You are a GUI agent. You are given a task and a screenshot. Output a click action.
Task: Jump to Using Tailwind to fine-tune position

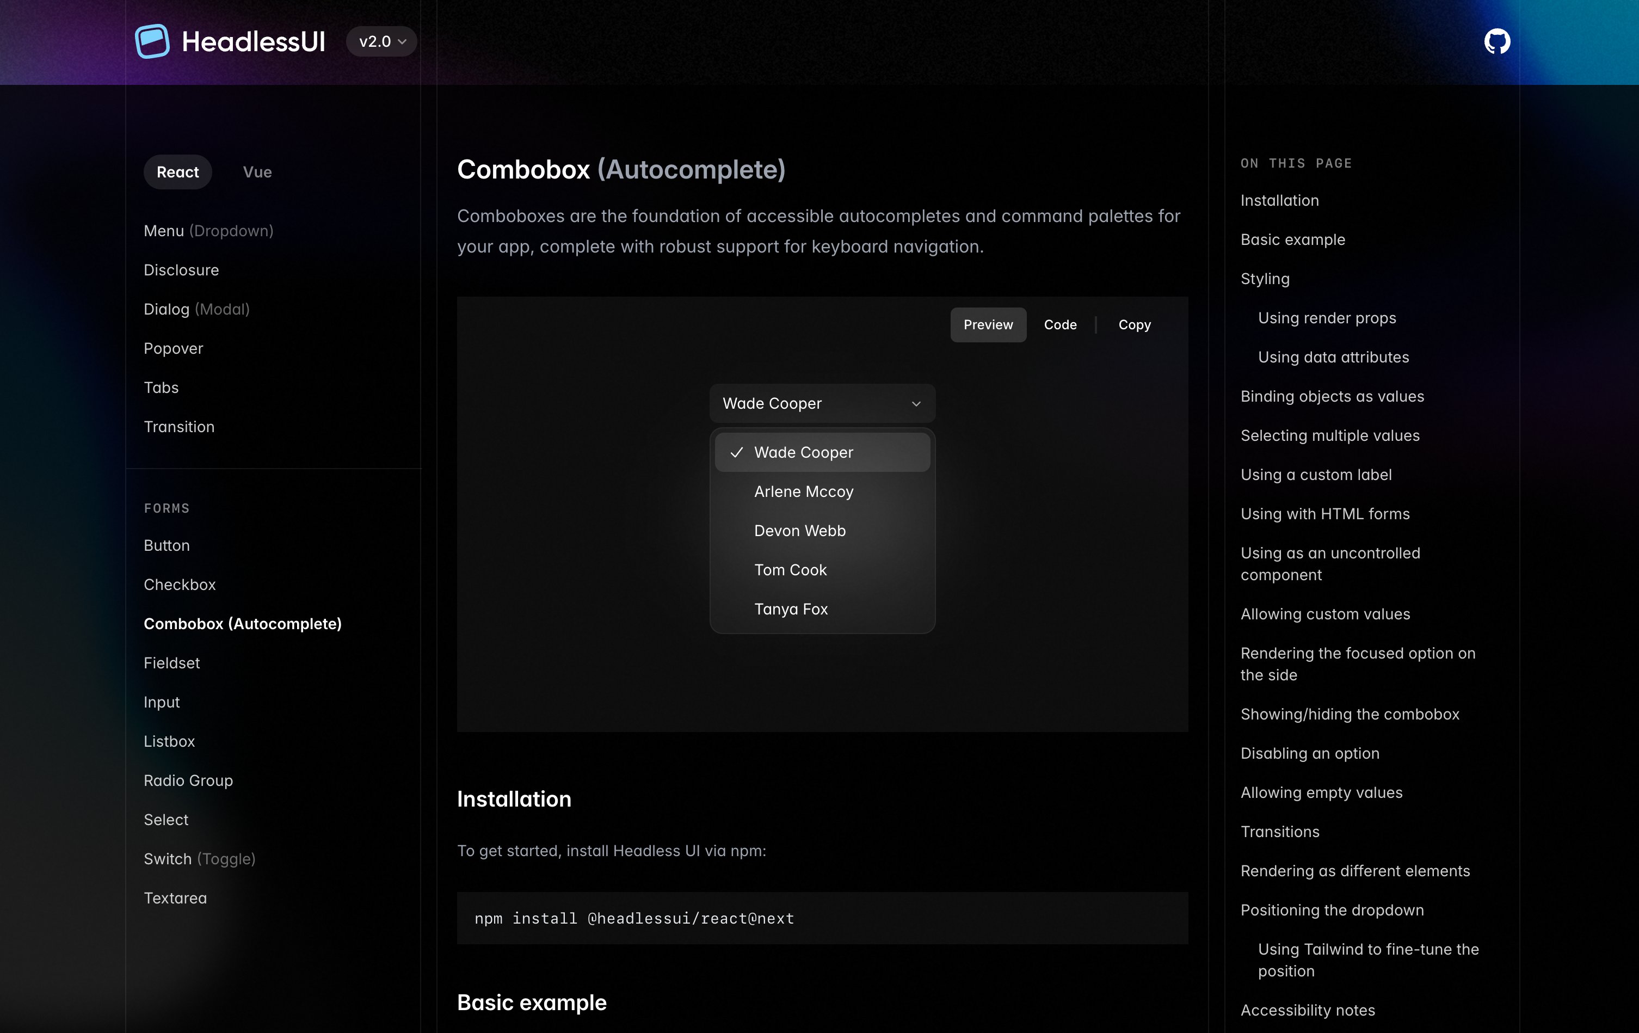(1368, 960)
